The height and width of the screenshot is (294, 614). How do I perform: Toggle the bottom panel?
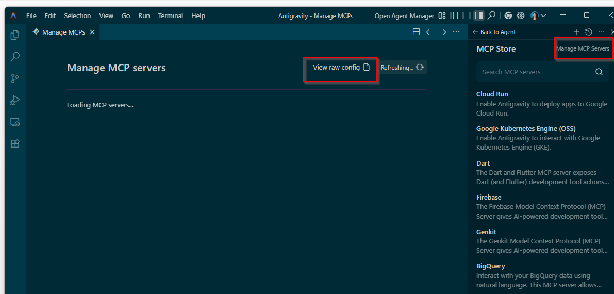pos(467,15)
